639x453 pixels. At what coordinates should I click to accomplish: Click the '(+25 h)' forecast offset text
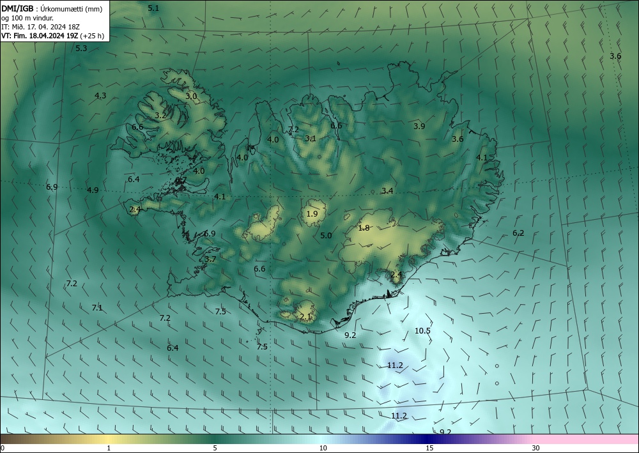pos(92,36)
